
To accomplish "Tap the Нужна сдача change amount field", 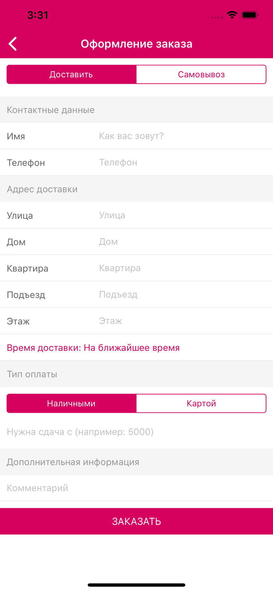I will [136, 432].
